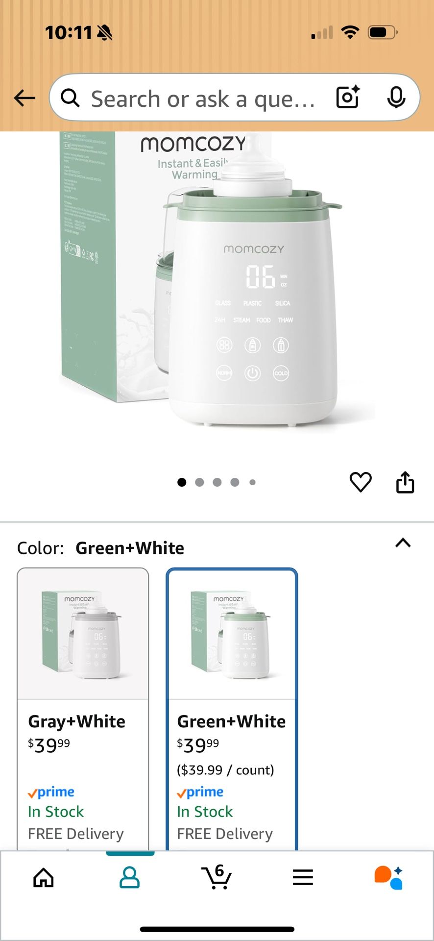Tap the Gray+White product thumbnail

tap(83, 634)
